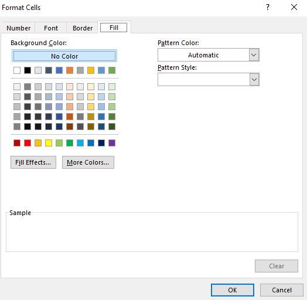Pick the black swatch in top row

(28, 70)
